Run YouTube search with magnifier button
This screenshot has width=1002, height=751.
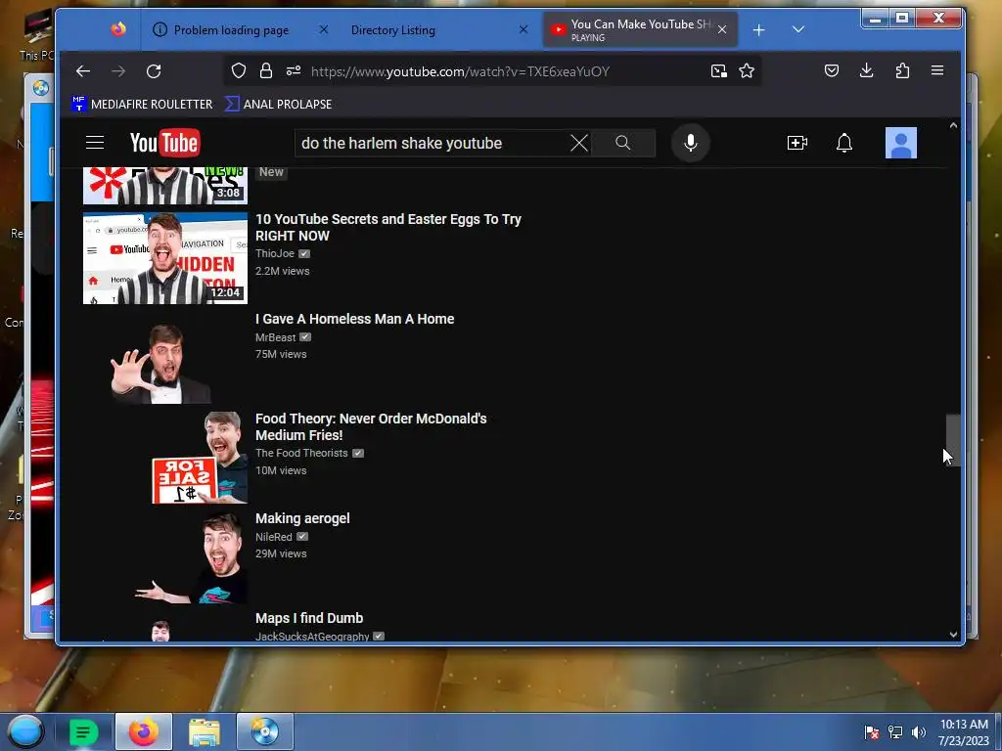coord(623,143)
